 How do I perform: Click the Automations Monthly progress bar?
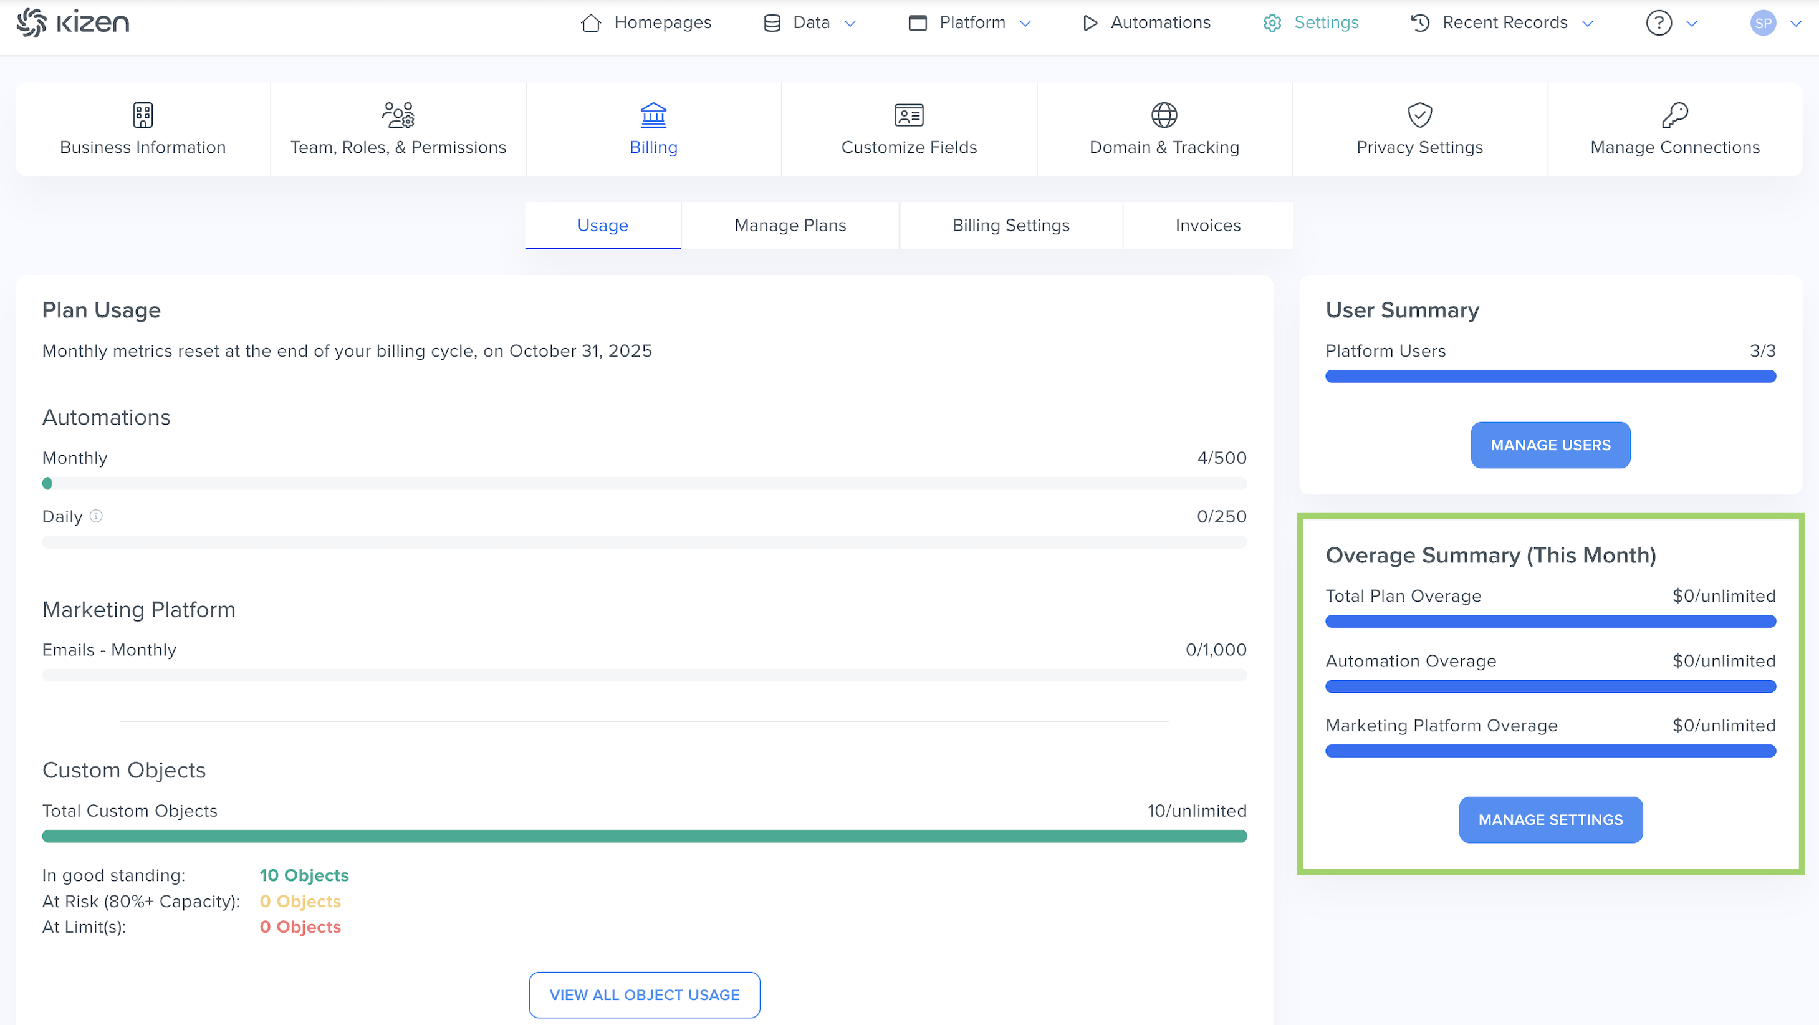(x=644, y=483)
